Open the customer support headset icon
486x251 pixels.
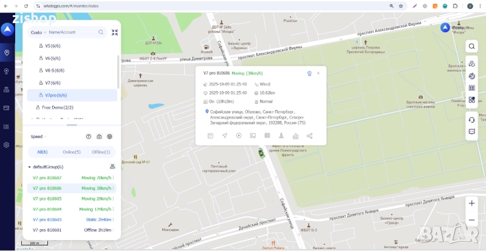(x=471, y=120)
